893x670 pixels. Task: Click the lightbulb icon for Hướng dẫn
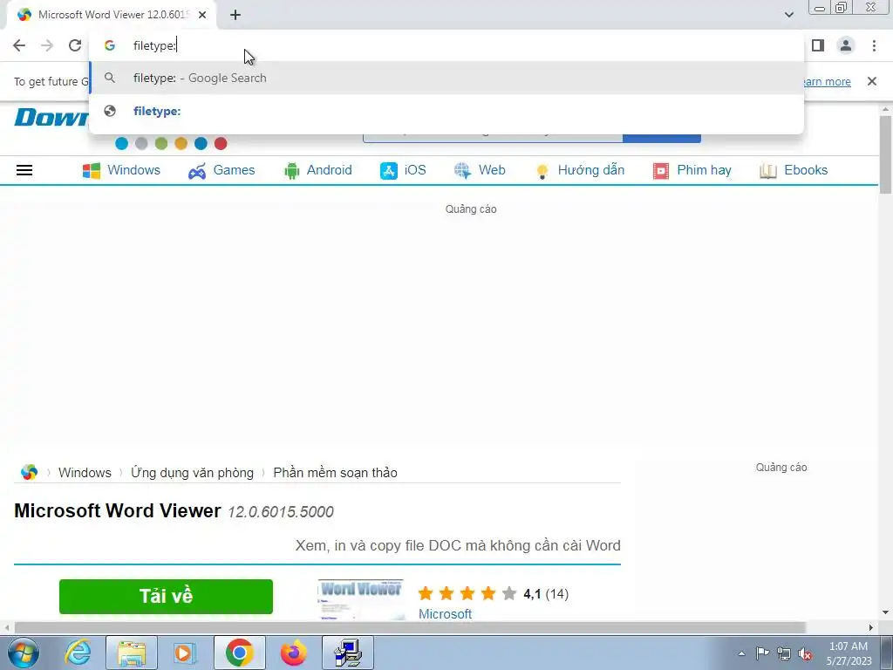(542, 172)
